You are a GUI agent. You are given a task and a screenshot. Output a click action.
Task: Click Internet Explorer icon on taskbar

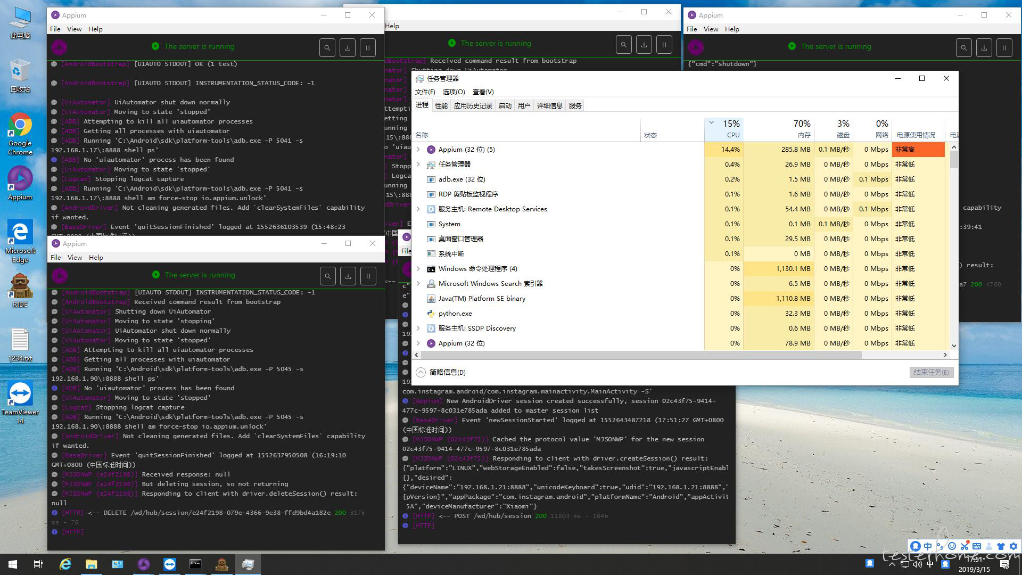(65, 564)
